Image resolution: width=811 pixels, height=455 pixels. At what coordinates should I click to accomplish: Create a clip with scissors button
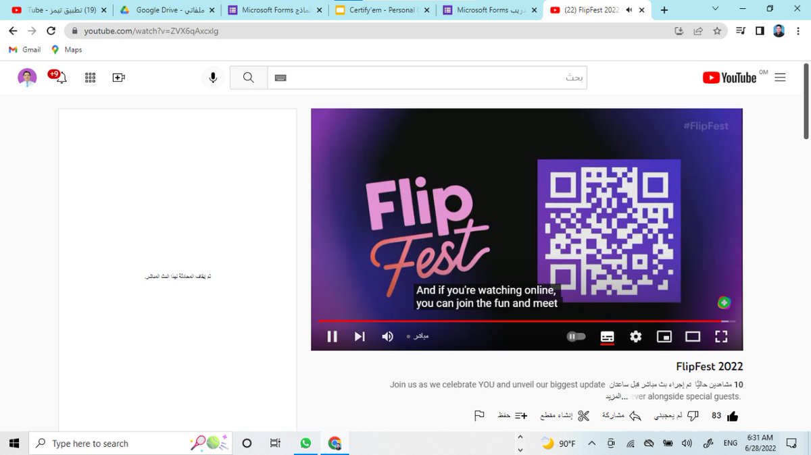click(x=566, y=416)
